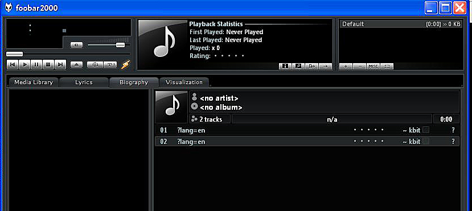472x211 pixels.
Task: Click the foobar2000 title bar icon
Action: [x=9, y=7]
